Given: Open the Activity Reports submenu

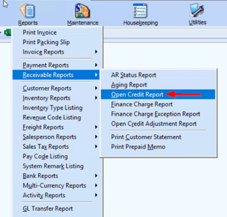Looking at the screenshot, I should coord(56,195).
